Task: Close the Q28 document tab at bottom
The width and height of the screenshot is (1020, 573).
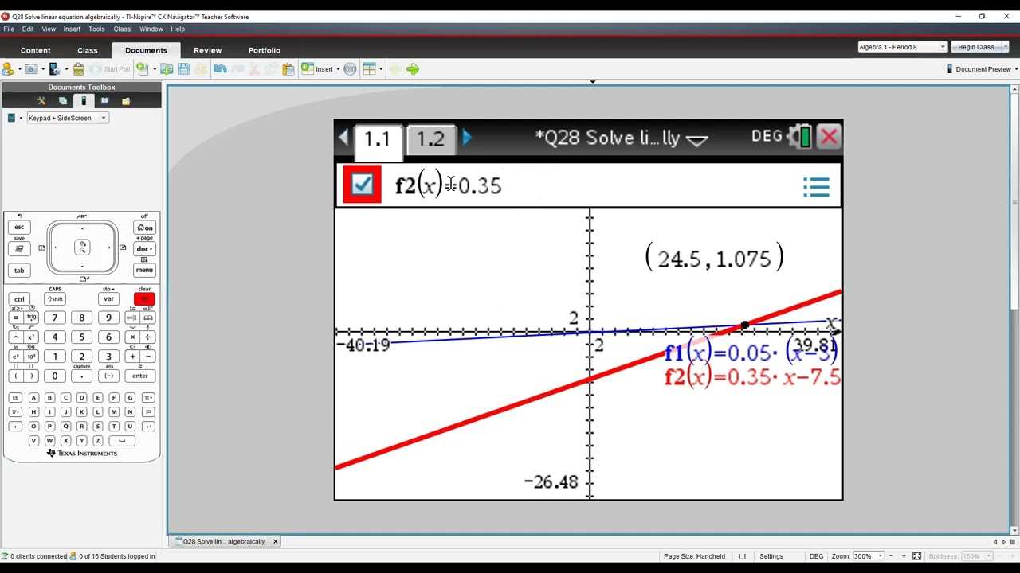Action: pyautogui.click(x=276, y=542)
